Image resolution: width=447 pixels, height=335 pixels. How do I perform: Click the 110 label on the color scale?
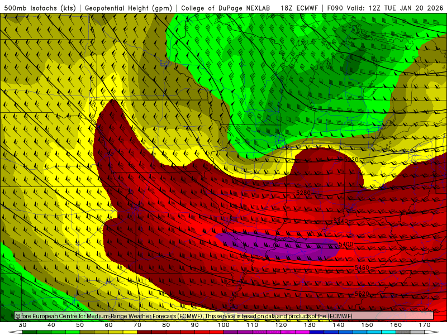253,325
